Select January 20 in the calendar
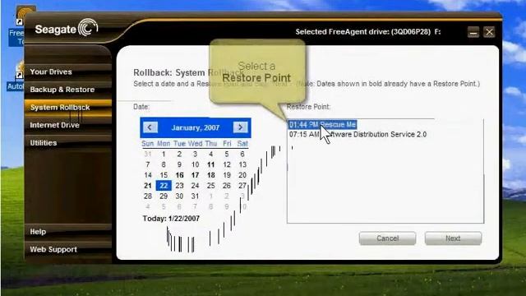Screen dimensions: 526x296 (242, 175)
